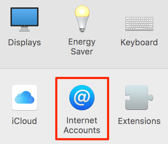
Task: Click the word Internet in highlighted pane
Action: [x=82, y=120]
